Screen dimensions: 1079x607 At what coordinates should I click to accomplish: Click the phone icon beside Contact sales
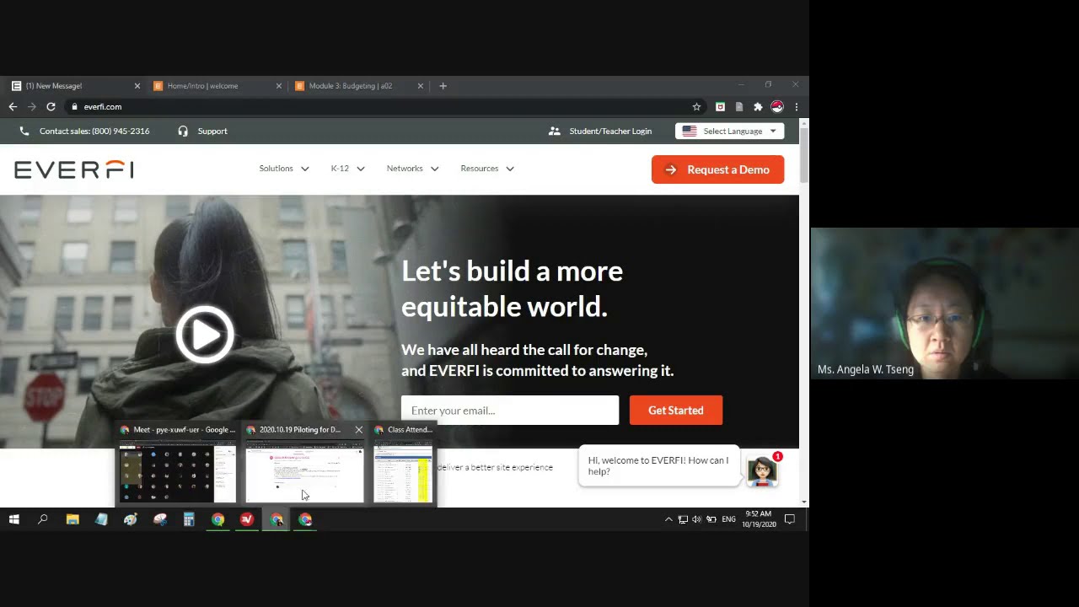pos(24,132)
